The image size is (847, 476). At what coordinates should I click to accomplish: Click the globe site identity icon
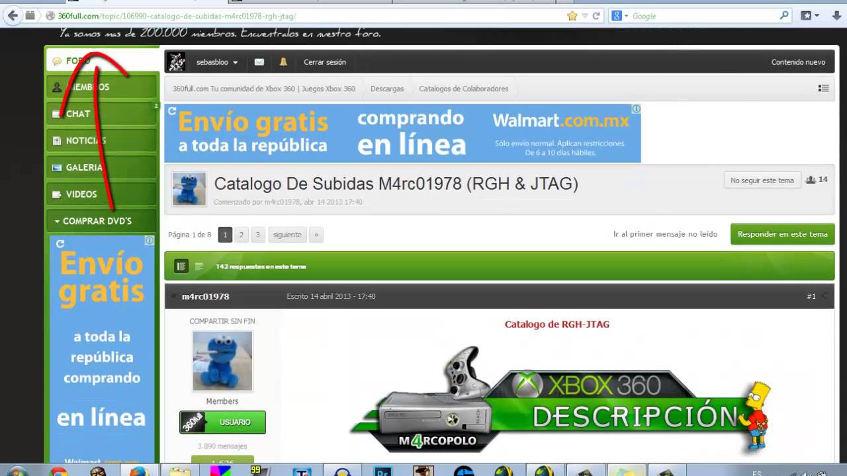pos(50,16)
